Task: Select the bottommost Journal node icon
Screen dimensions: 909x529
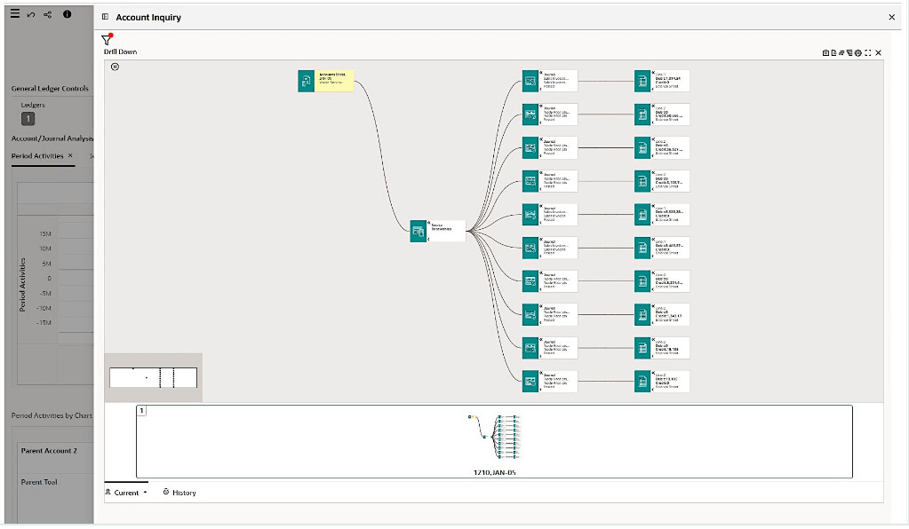Action: pos(530,382)
